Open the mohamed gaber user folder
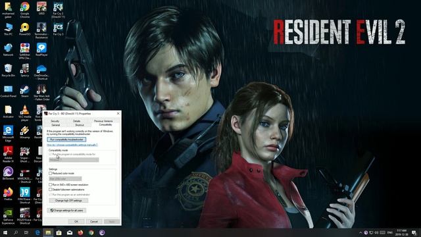 (x=8, y=10)
